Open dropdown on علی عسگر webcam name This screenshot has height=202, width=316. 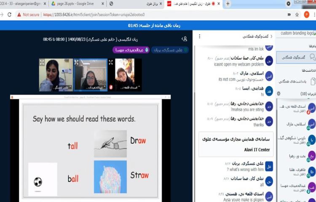(x=70, y=87)
